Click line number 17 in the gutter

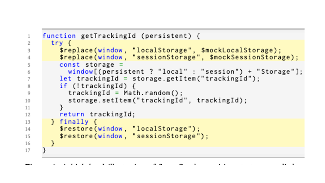[x=28, y=150]
